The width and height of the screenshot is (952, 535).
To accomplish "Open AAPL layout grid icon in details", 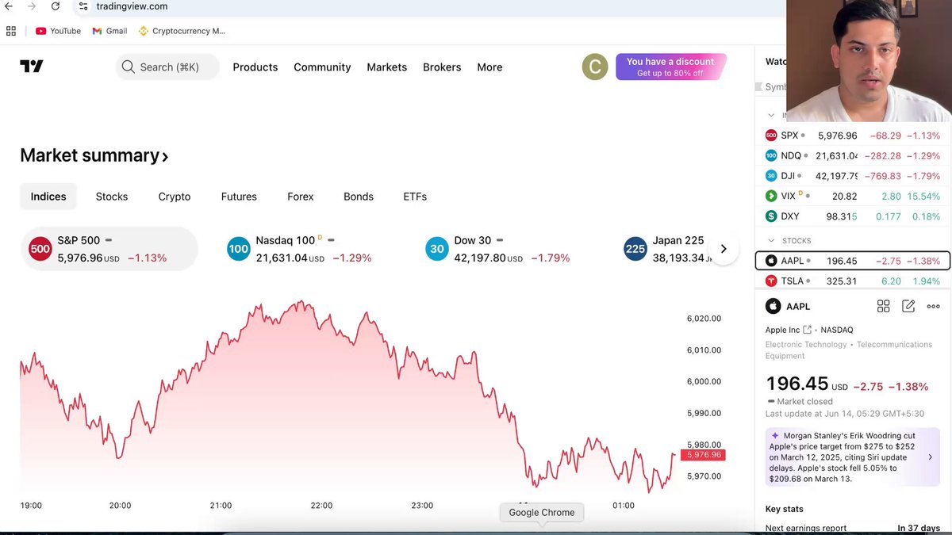I will pos(883,306).
